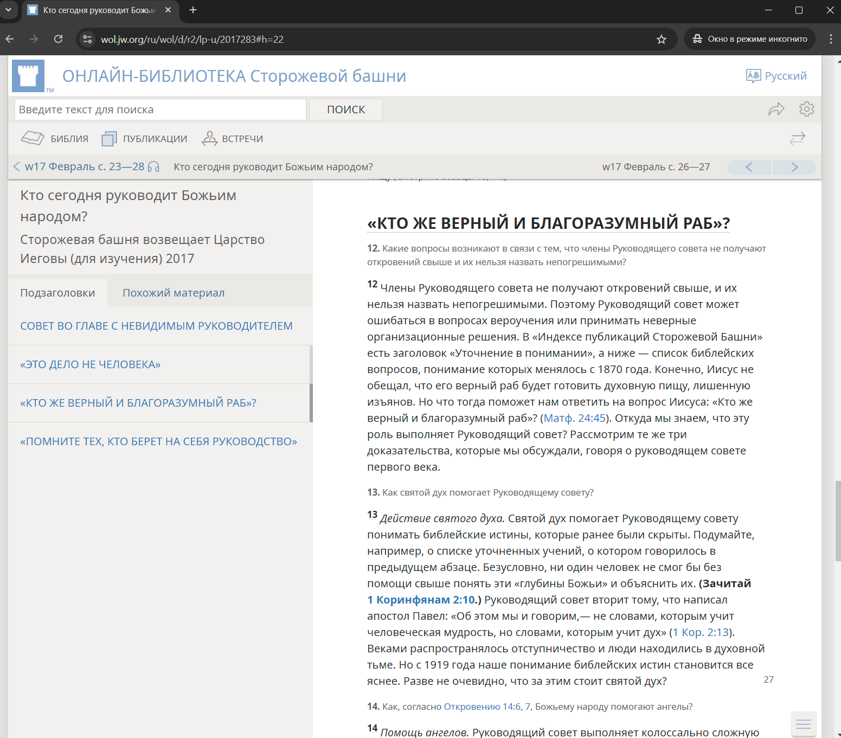Open tab search dropdown arrow
841x738 pixels.
(x=8, y=10)
